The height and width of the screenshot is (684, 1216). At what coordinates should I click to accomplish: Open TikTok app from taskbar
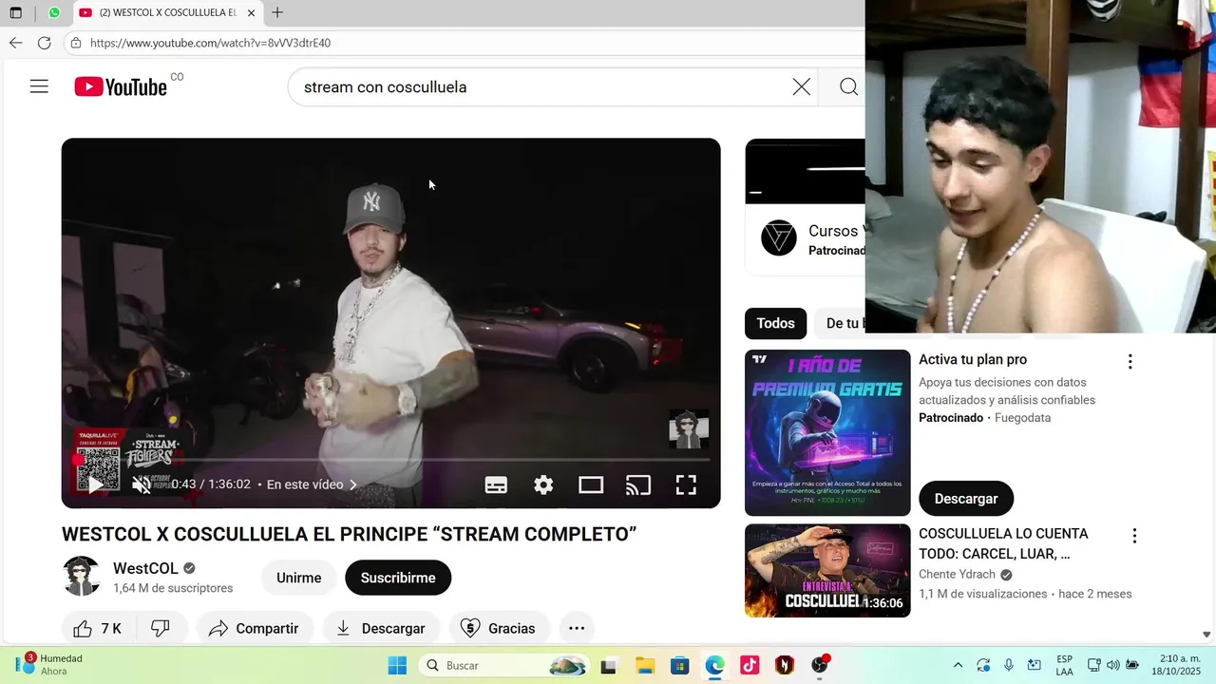pyautogui.click(x=750, y=665)
